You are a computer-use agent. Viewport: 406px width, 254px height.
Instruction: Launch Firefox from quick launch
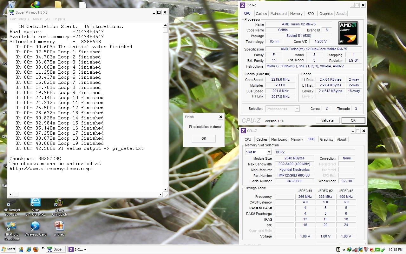(36, 250)
